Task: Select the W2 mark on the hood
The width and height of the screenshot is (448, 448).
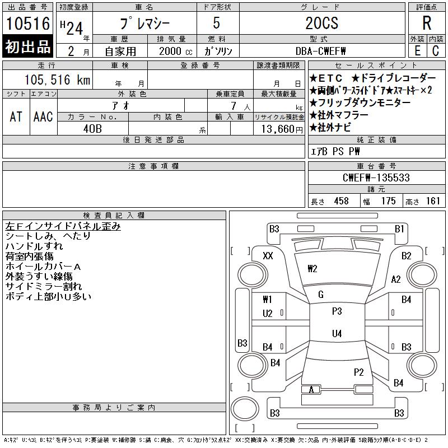Action: click(x=312, y=269)
